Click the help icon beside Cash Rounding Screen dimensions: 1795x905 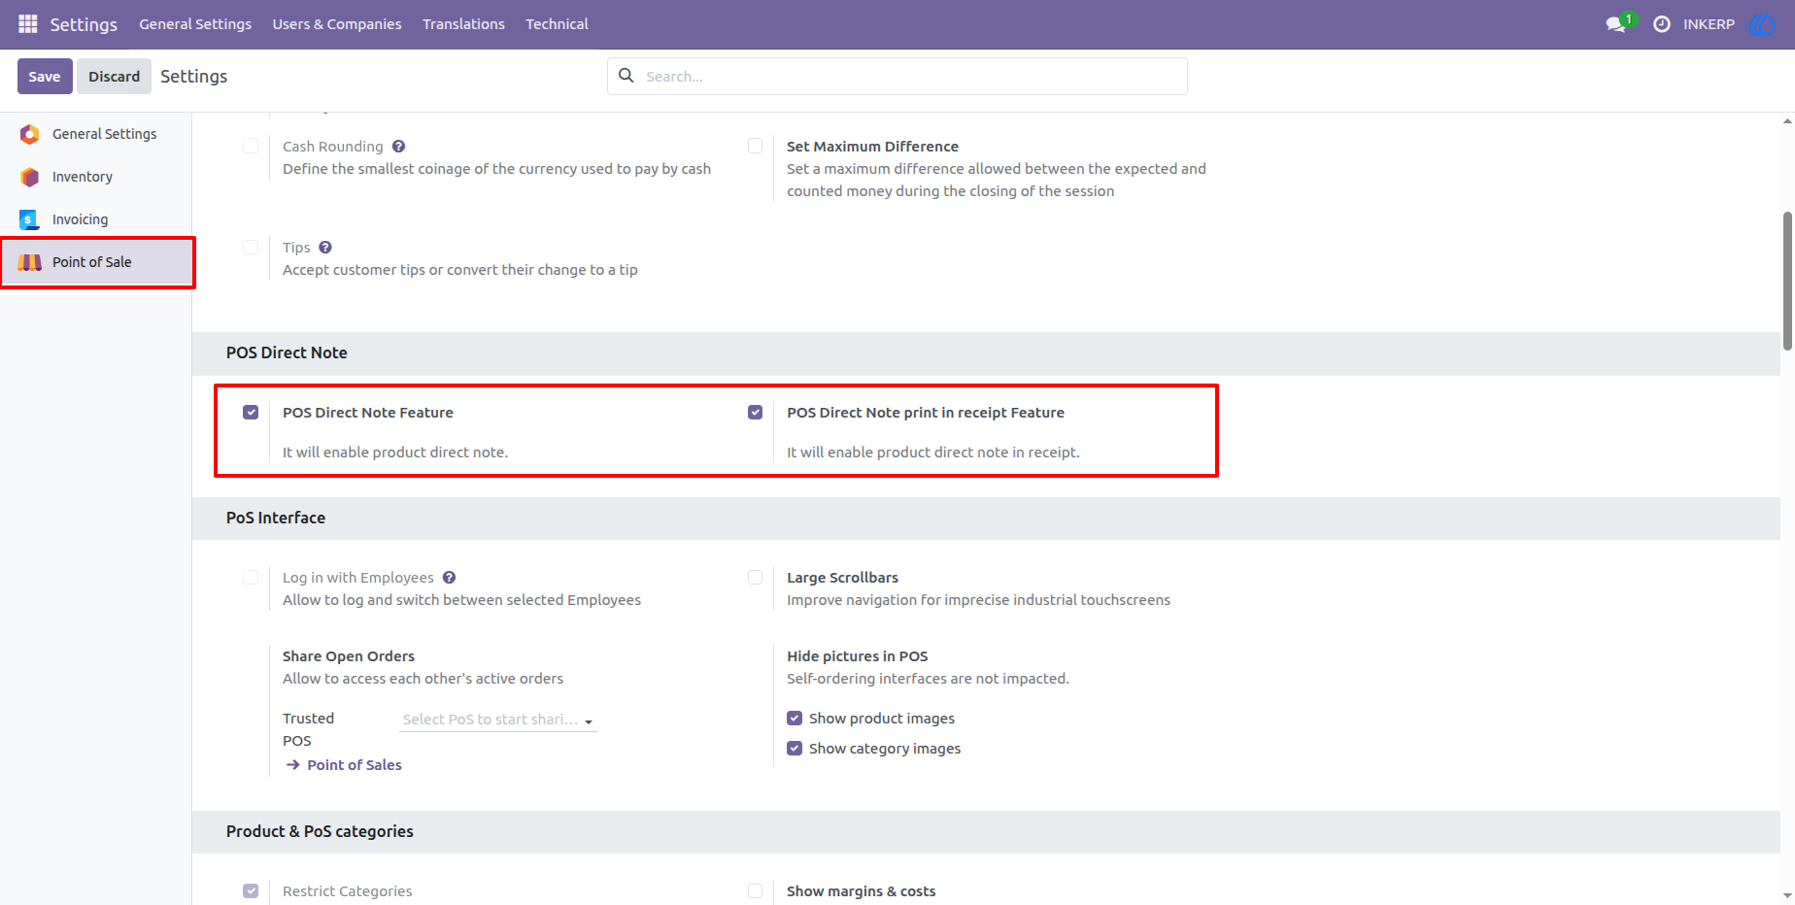tap(398, 147)
